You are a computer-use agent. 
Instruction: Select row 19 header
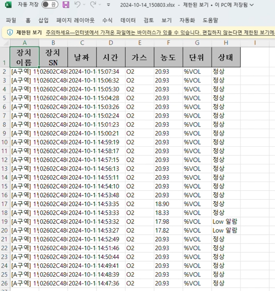[5, 221]
